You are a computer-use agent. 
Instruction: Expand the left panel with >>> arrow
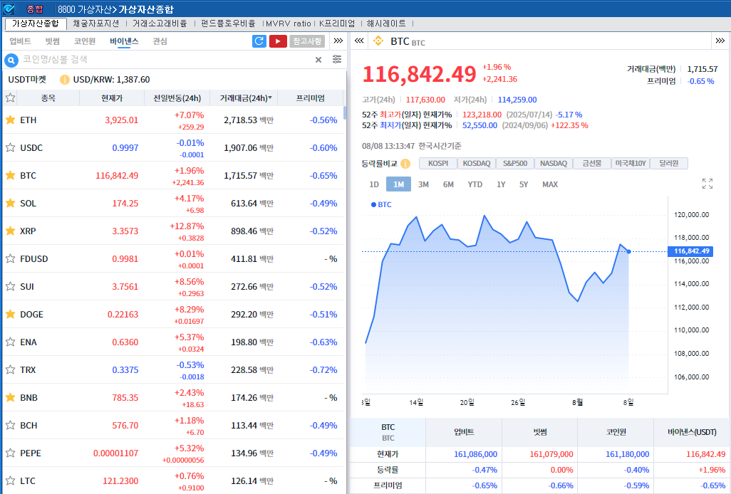tap(338, 41)
